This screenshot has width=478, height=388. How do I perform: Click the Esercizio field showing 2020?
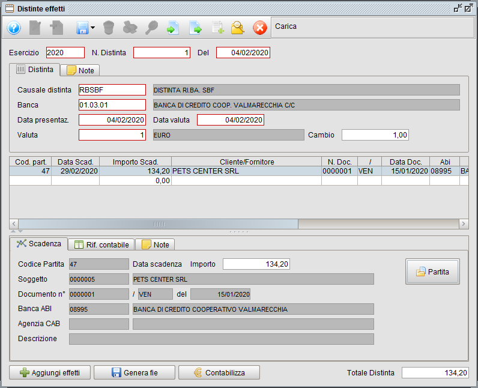65,53
